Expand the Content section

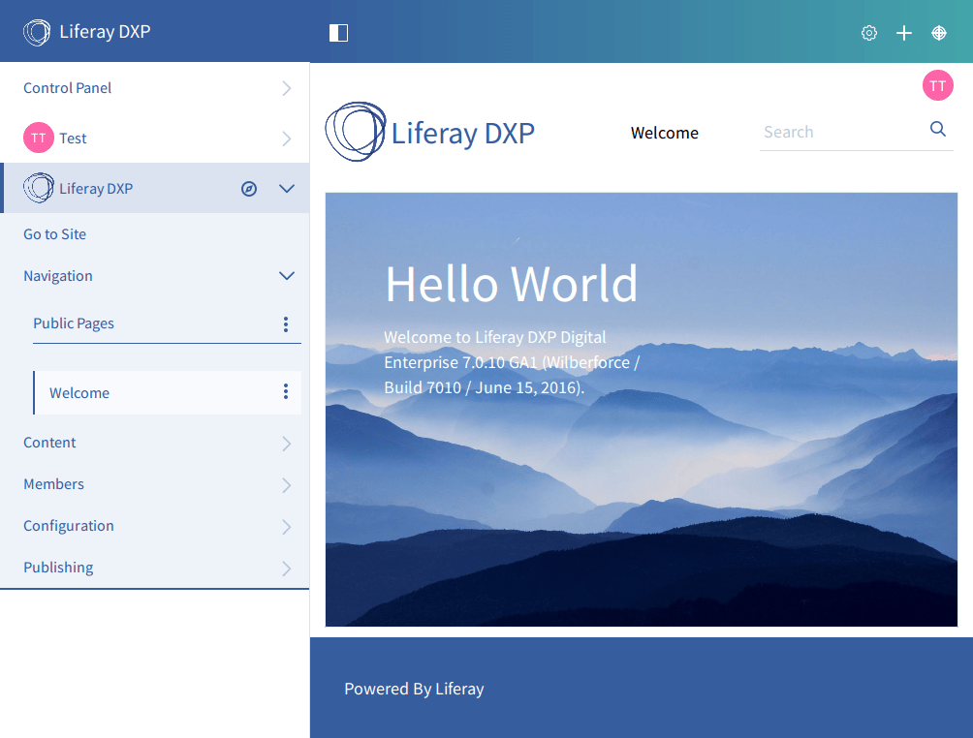coord(154,443)
